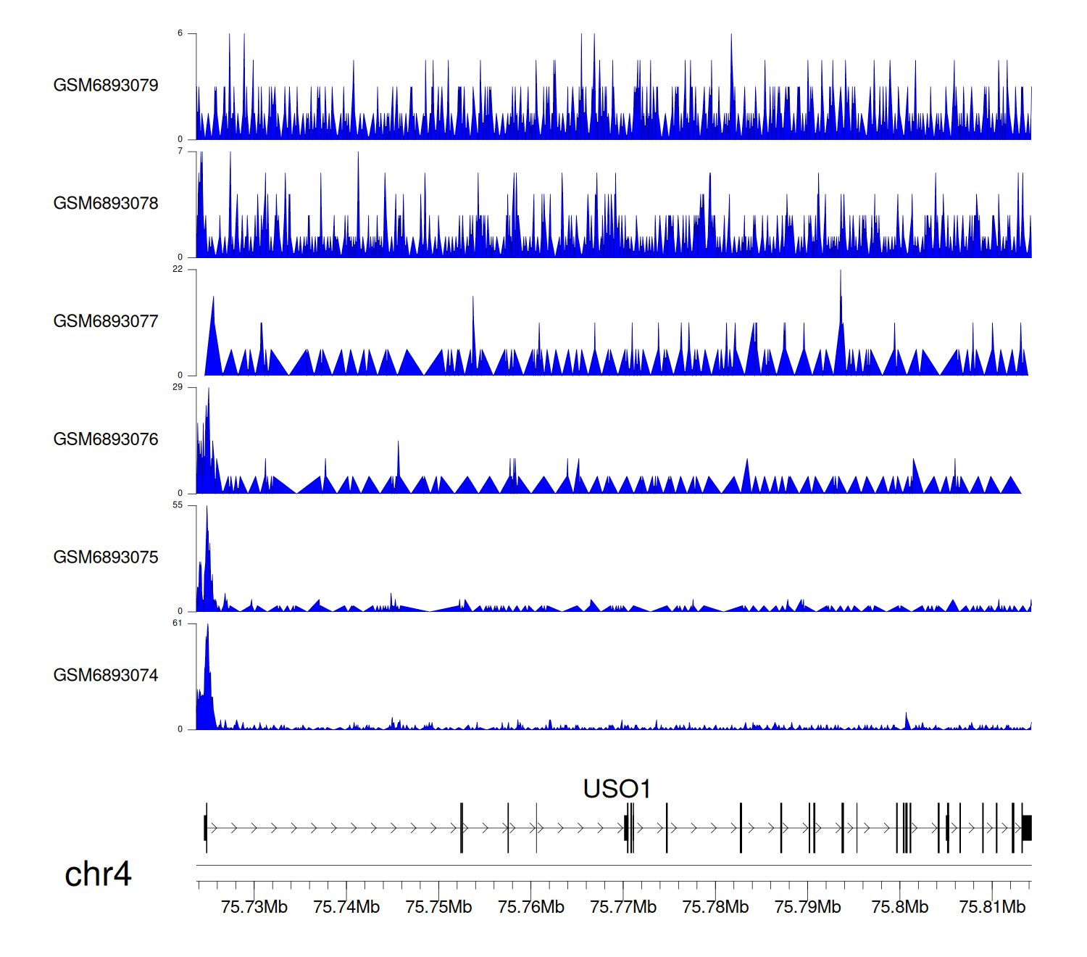This screenshot has width=1087, height=957.
Task: Click the GSM6893079 track label
Action: [106, 86]
